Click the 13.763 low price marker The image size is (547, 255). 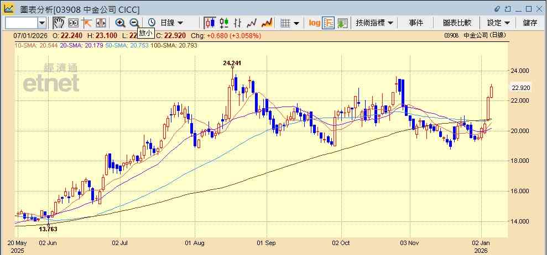point(48,229)
